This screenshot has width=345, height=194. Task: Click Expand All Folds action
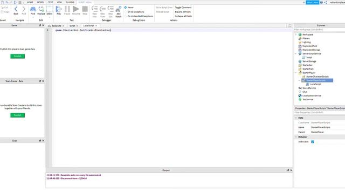pyautogui.click(x=183, y=12)
